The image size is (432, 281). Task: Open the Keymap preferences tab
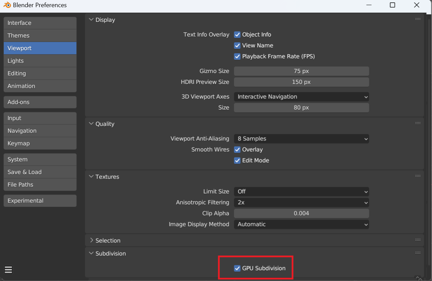[40, 143]
